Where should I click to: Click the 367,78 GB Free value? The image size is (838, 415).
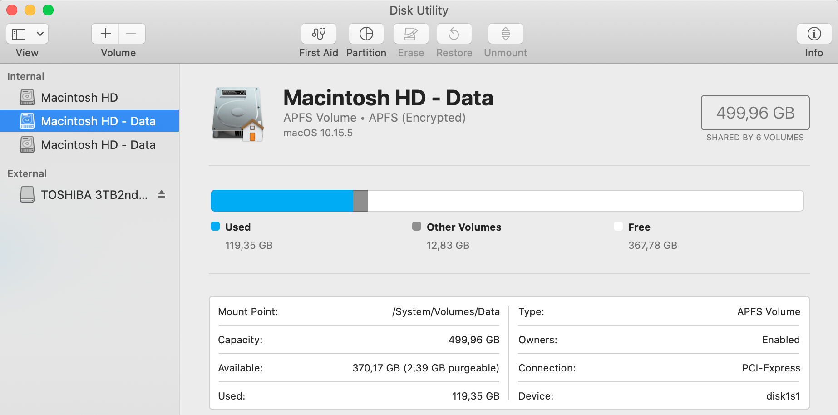click(x=653, y=246)
